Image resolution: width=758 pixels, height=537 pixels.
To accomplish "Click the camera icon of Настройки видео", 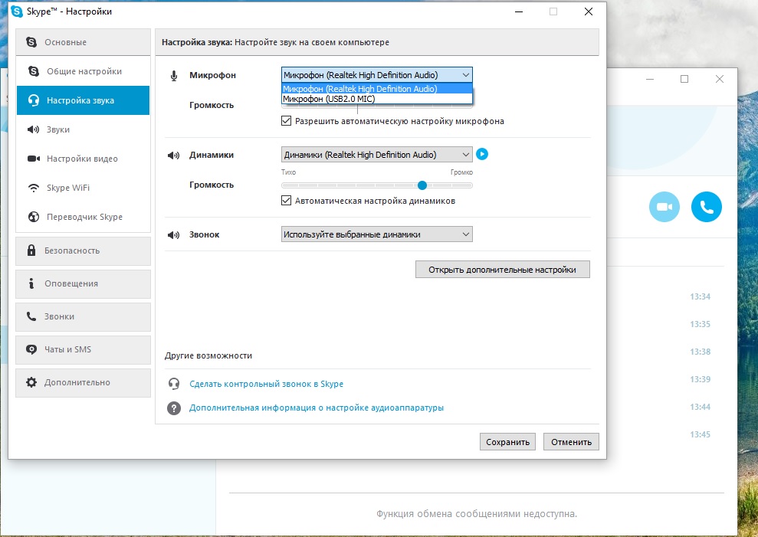I will click(34, 159).
